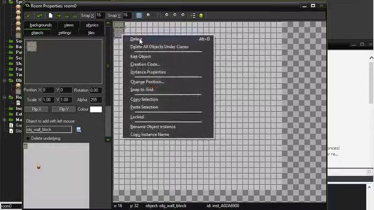
Task: Click the green checkmark to close and save room
Action: [29, 16]
